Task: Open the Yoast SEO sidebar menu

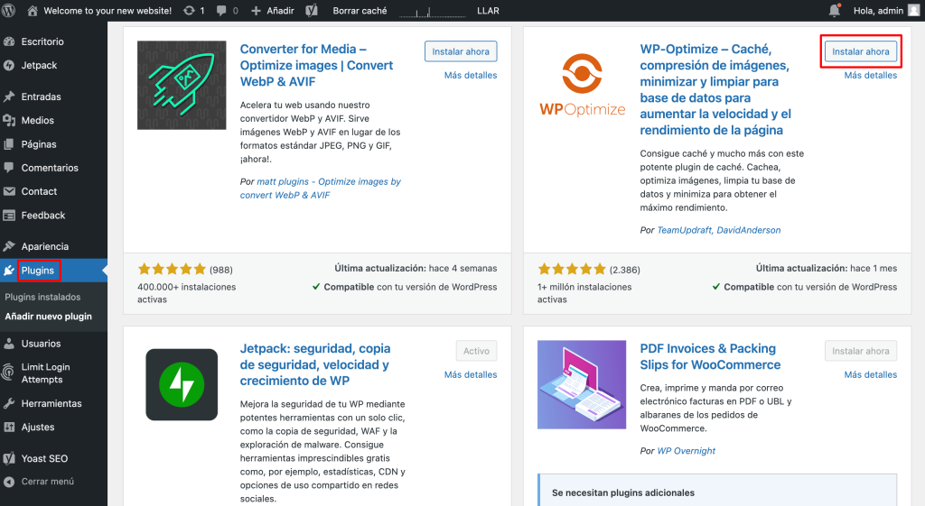Action: 44,458
